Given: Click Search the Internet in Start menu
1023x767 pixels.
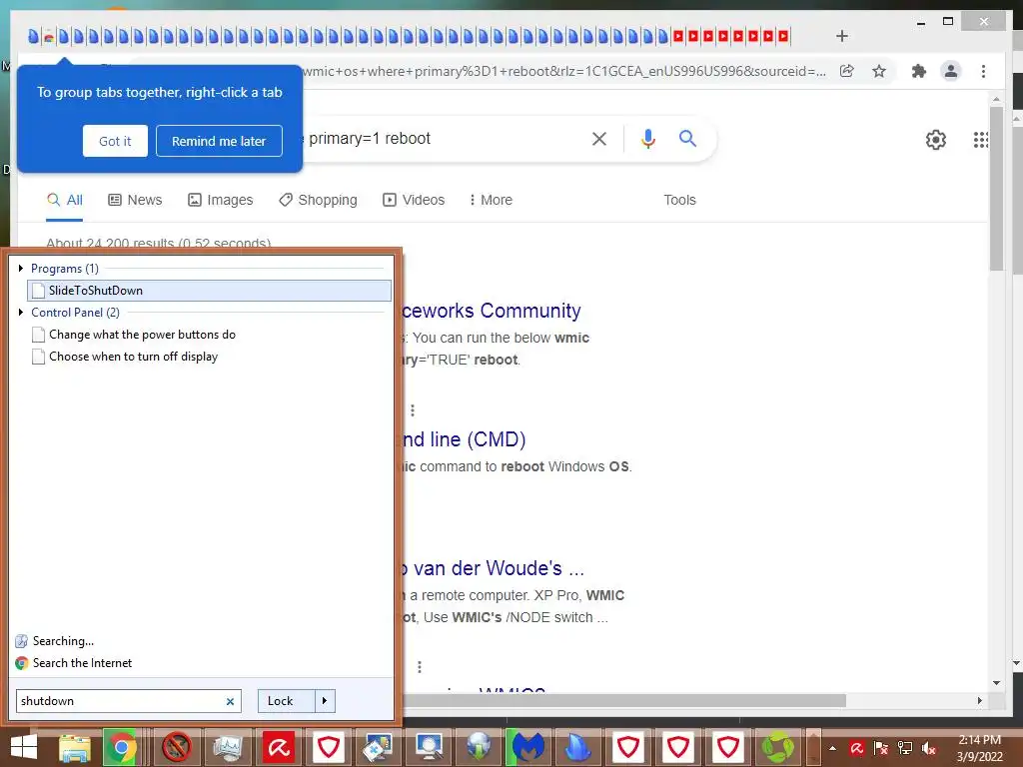Looking at the screenshot, I should pyautogui.click(x=74, y=663).
